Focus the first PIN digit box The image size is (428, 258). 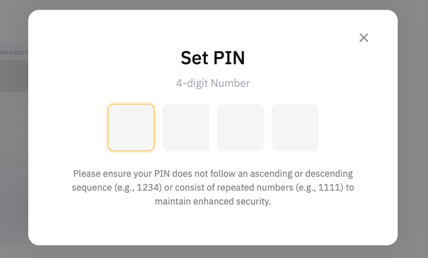[131, 127]
